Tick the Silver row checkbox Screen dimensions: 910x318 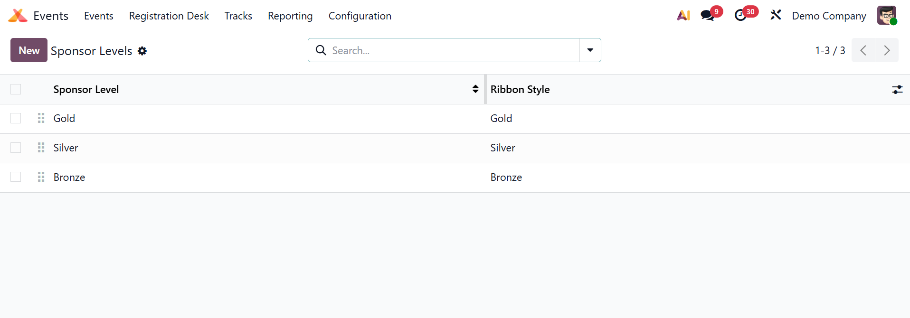16,148
